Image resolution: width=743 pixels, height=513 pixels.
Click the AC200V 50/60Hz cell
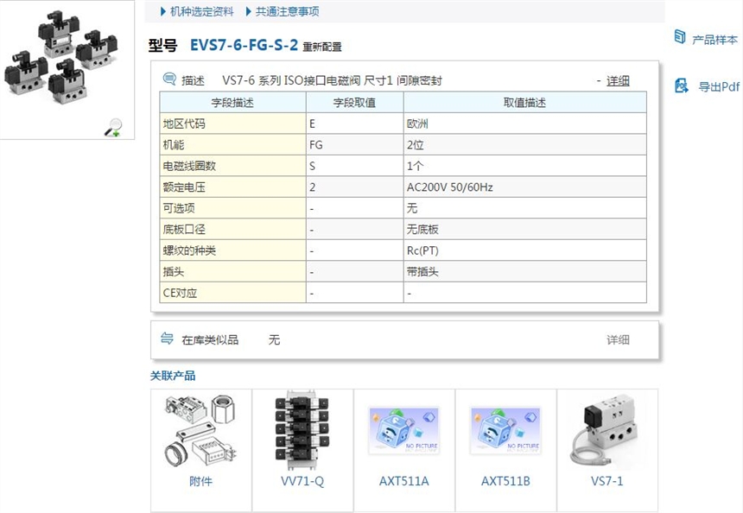524,187
